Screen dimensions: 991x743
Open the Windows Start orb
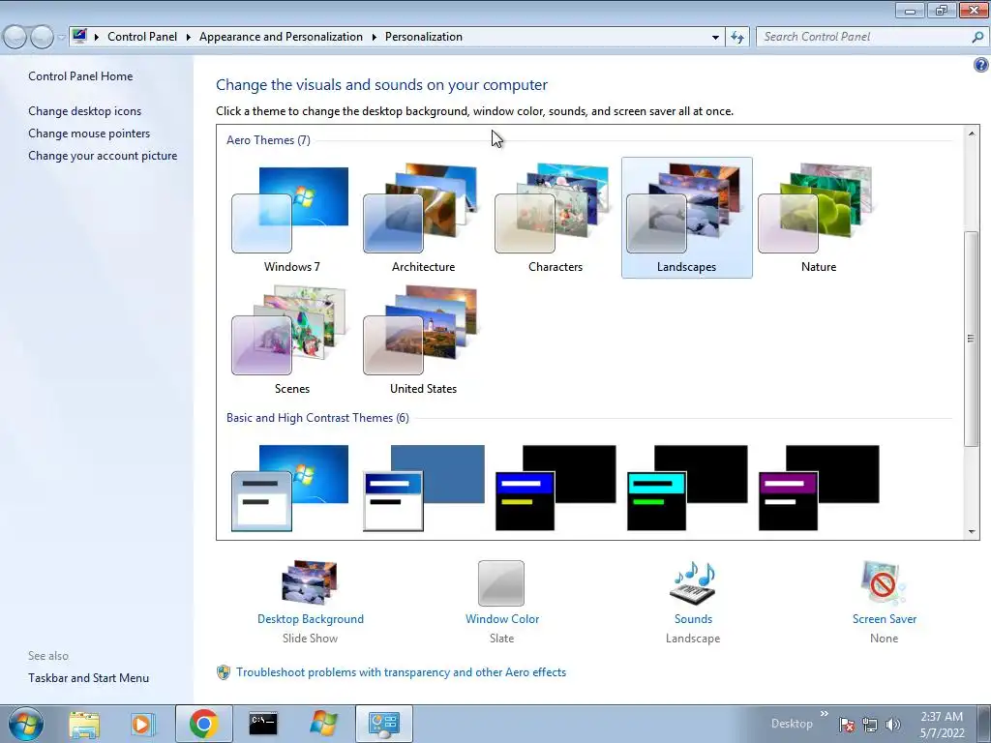(26, 724)
